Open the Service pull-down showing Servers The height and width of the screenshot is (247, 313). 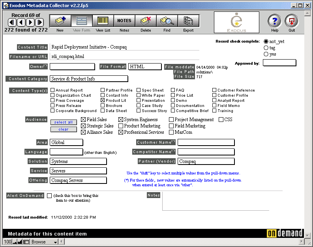point(78,171)
